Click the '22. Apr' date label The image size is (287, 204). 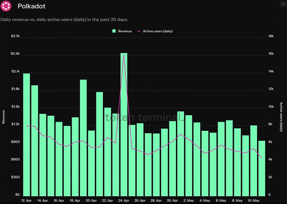tap(107, 201)
